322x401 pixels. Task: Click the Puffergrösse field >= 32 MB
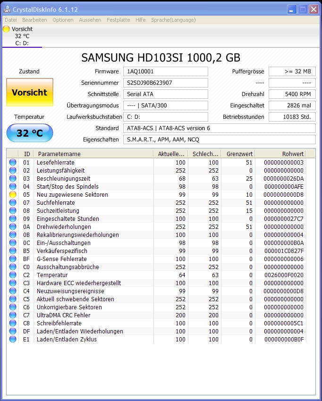292,71
